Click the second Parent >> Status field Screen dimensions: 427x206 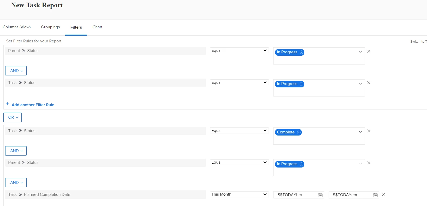(105, 163)
